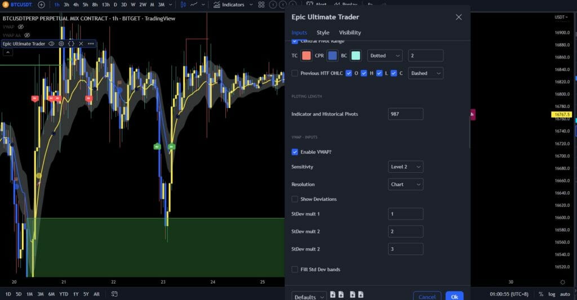Uncheck the H checkbox
The width and height of the screenshot is (577, 300).
point(364,73)
